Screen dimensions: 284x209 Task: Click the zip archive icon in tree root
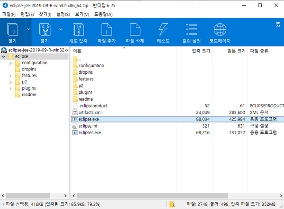tap(4, 50)
